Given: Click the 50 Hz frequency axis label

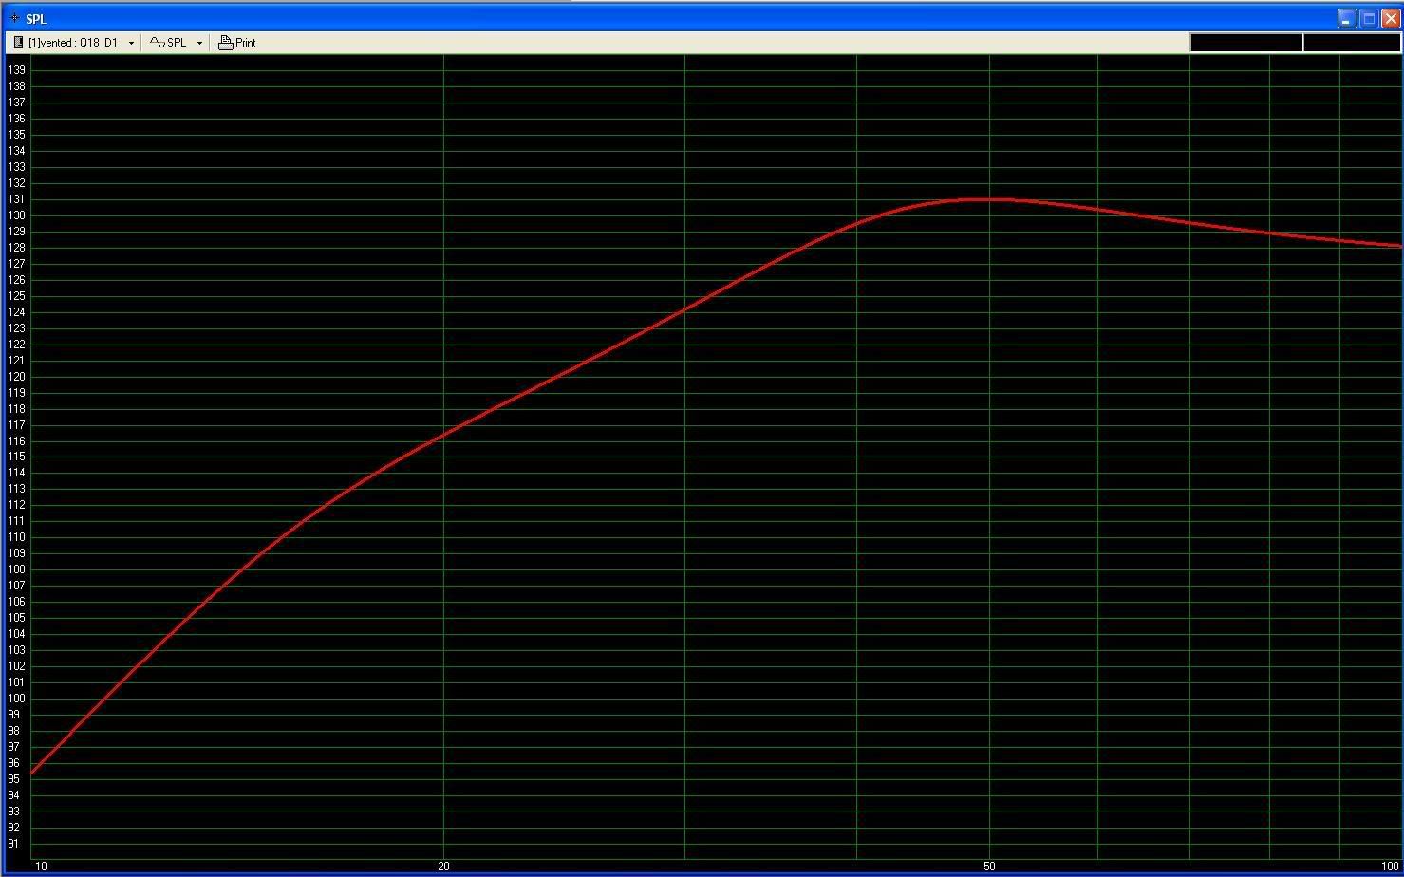Looking at the screenshot, I should [x=989, y=866].
